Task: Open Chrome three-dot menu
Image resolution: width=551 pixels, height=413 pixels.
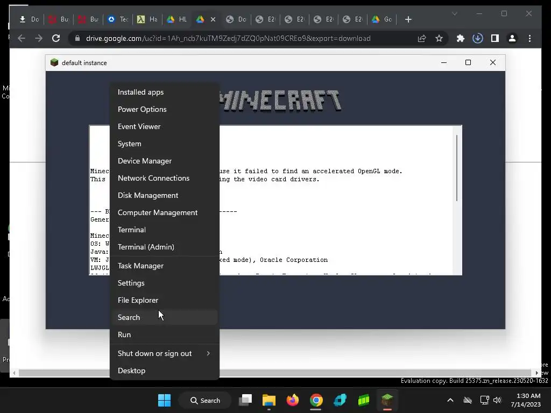Action: (529, 38)
